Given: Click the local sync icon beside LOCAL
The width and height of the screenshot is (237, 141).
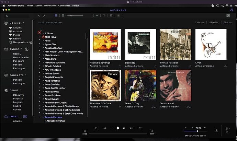Looking at the screenshot, I should pos(25,117).
